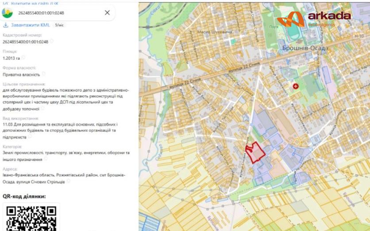The image size is (370, 231).
Task: Copy the цільове призначення text via its icon
Action: (x=42, y=108)
